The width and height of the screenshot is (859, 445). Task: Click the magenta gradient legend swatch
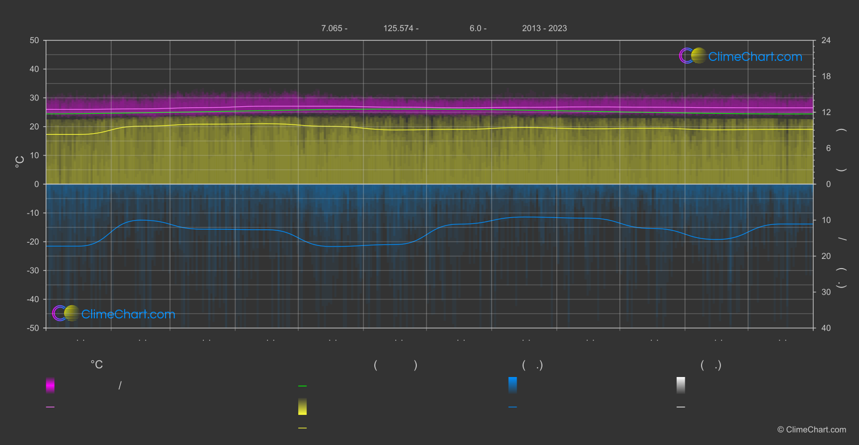click(x=50, y=385)
